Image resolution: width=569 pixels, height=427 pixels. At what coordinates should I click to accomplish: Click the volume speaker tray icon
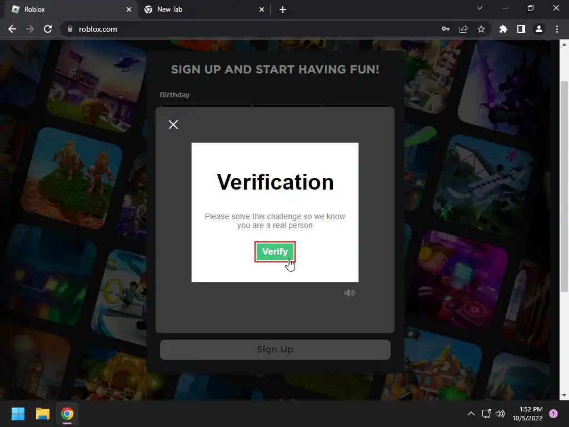coord(500,414)
